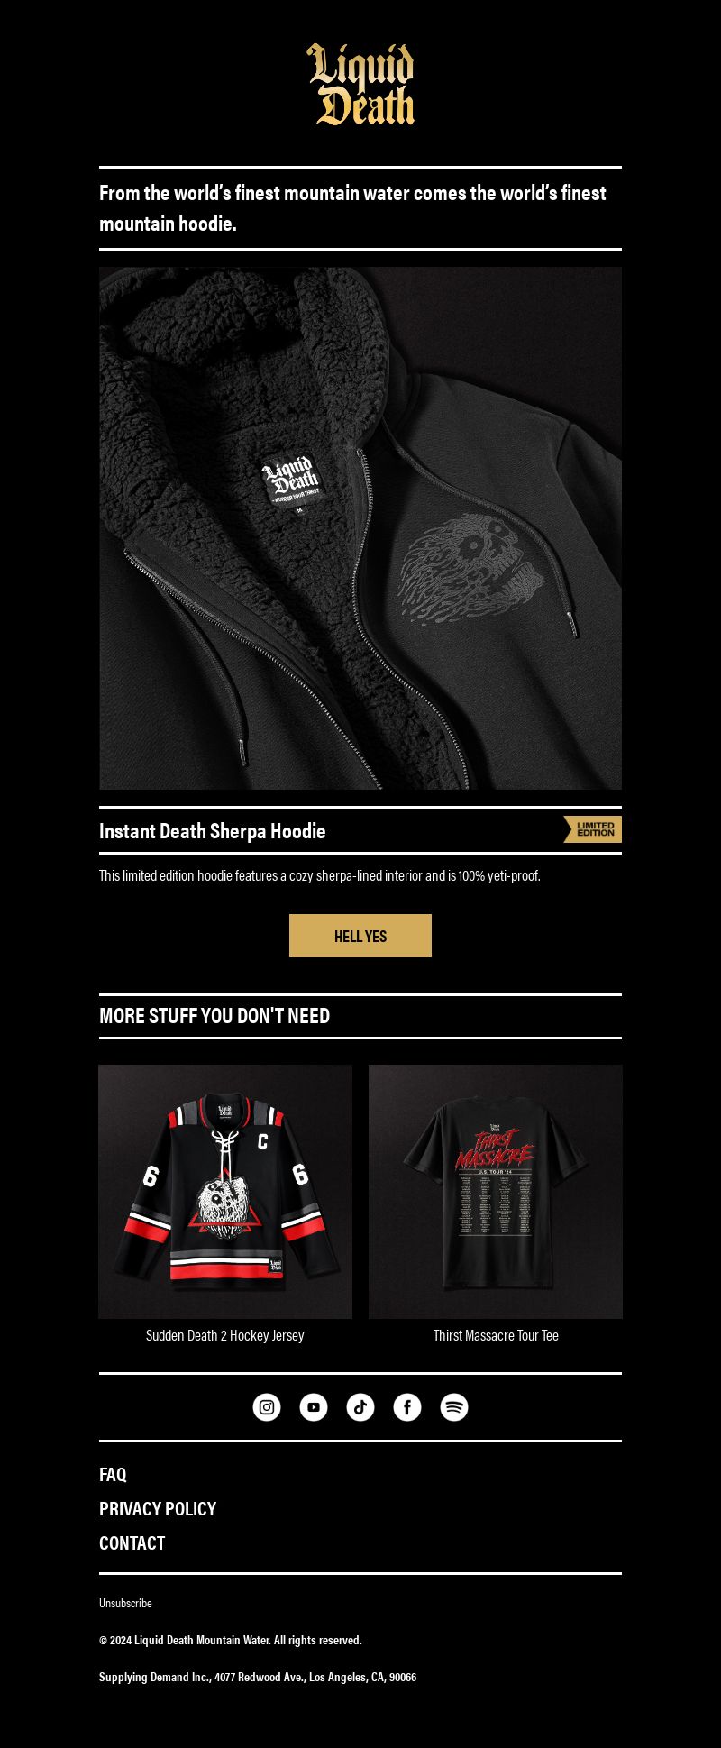Open the Sudden Death 2 Hockey Jersey image
This screenshot has height=1748, width=721.
click(225, 1192)
